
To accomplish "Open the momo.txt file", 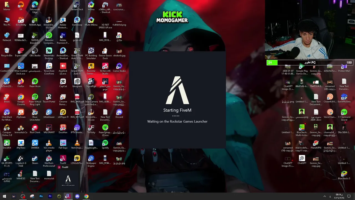I will (x=49, y=175).
